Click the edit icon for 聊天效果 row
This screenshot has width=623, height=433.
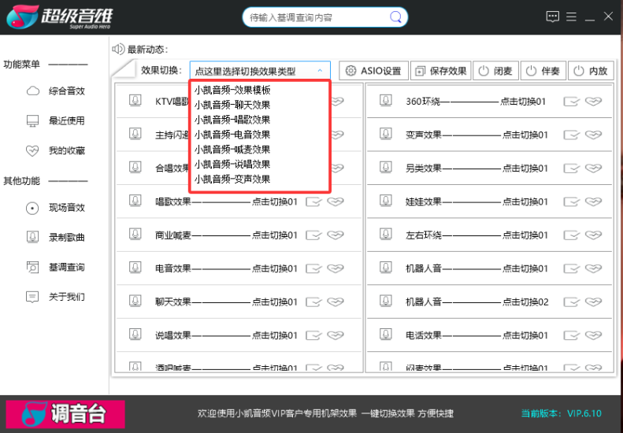[313, 302]
